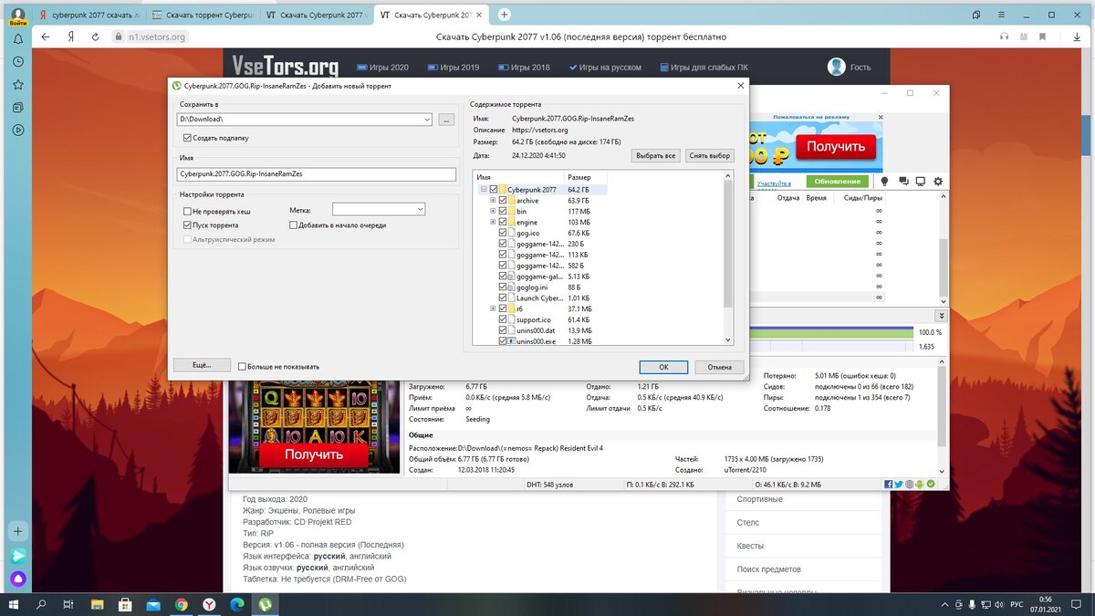The width and height of the screenshot is (1095, 616).
Task: Open a new browser tab
Action: pos(505,15)
